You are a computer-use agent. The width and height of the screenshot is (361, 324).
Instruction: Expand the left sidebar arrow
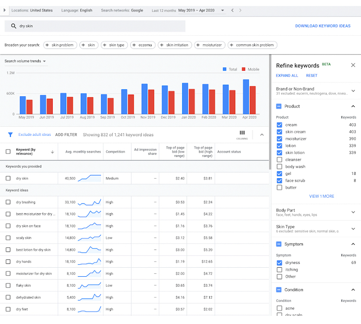tap(4, 10)
